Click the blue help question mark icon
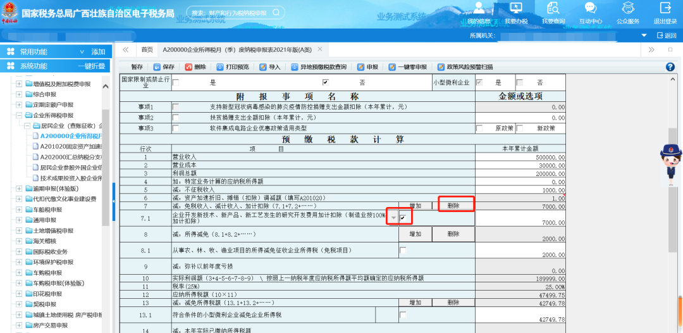Viewport: 683px width, 333px height. tap(670, 67)
